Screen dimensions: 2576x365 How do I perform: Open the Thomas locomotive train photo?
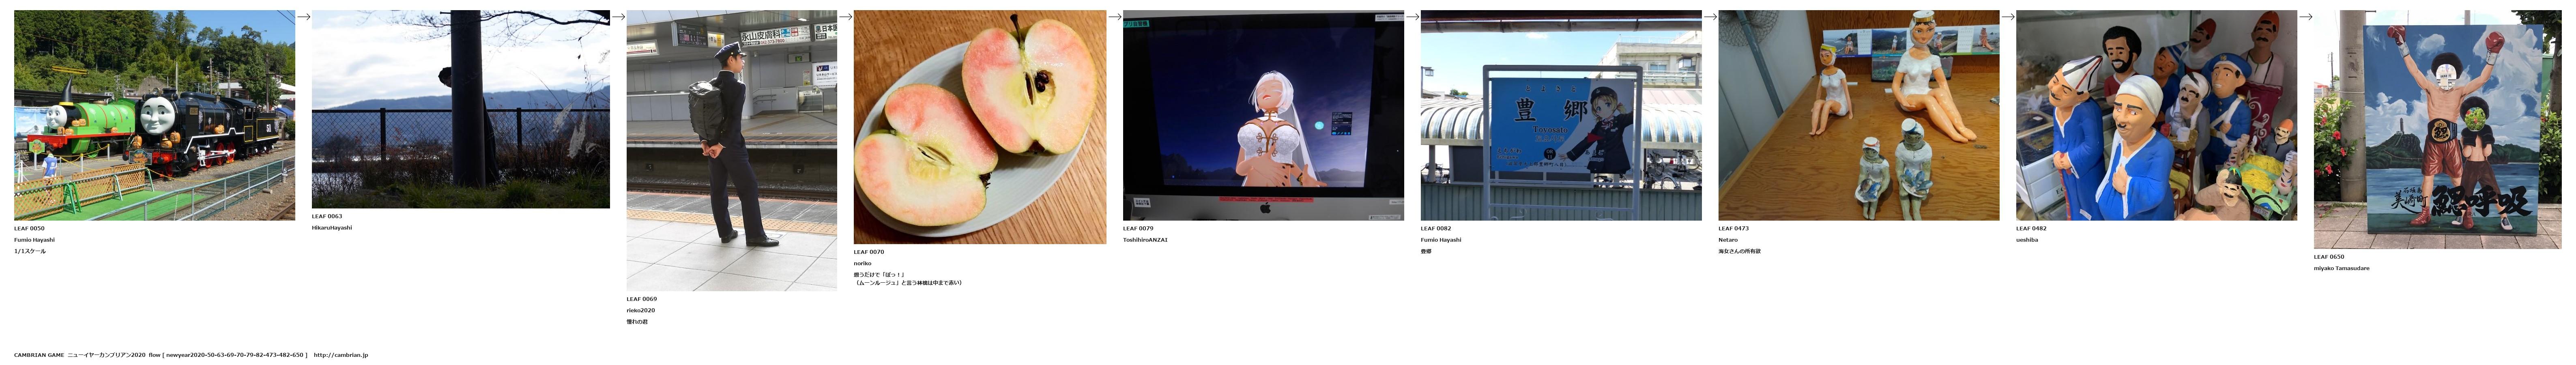click(x=154, y=115)
